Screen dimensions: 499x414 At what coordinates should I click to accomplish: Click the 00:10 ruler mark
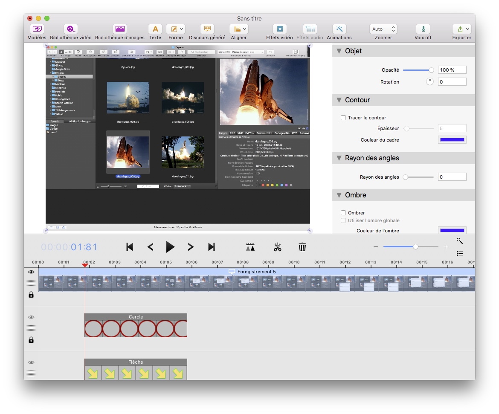point(294,262)
